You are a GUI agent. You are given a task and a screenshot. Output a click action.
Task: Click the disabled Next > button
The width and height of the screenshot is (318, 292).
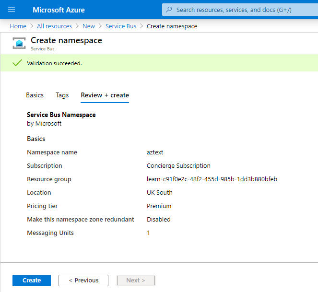tap(136, 280)
